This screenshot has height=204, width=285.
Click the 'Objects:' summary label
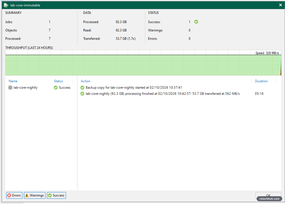coord(11,30)
